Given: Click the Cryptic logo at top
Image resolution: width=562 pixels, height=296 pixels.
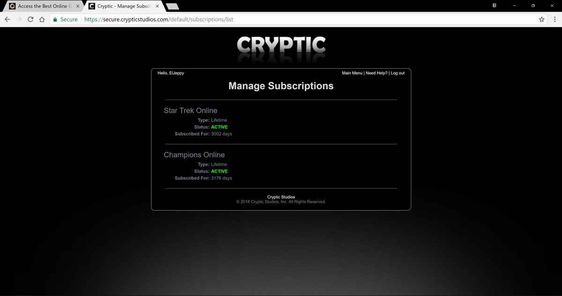Looking at the screenshot, I should (x=281, y=46).
